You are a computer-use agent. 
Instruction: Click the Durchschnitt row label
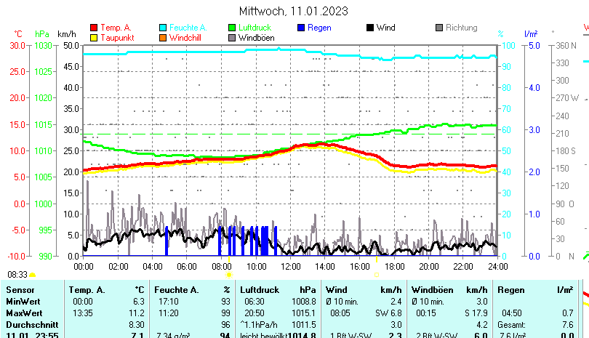(x=31, y=324)
